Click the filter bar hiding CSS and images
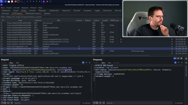This screenshot has width=188, height=105. coord(61,17)
